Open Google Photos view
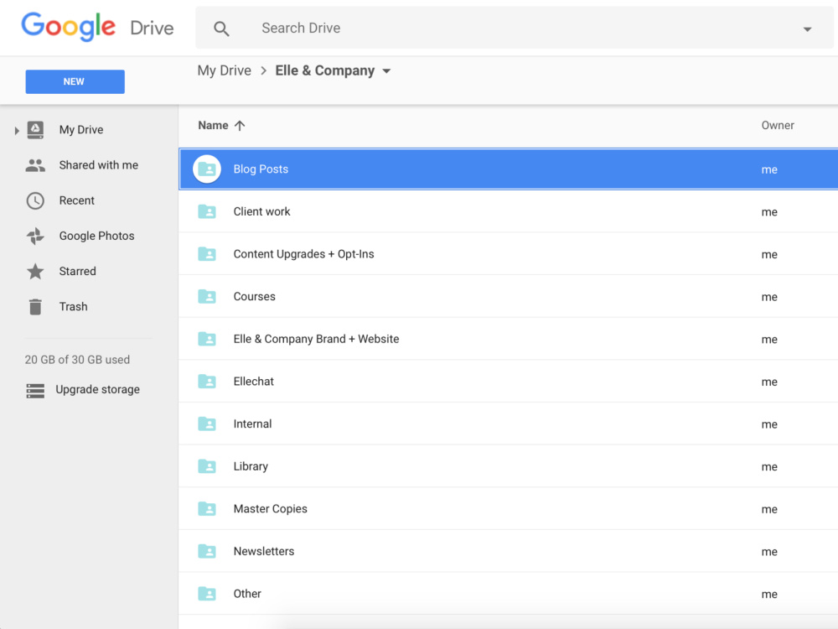 click(x=96, y=236)
